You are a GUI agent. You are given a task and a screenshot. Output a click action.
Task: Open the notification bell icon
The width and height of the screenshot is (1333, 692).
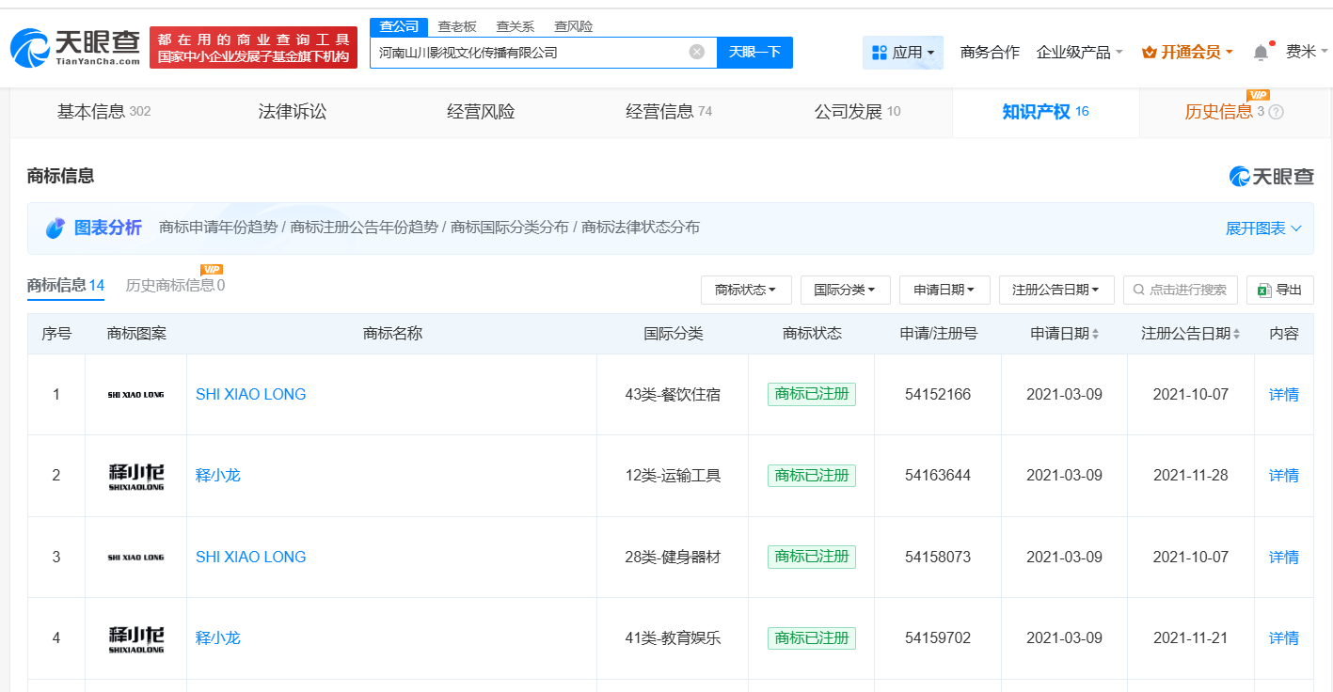tap(1260, 53)
